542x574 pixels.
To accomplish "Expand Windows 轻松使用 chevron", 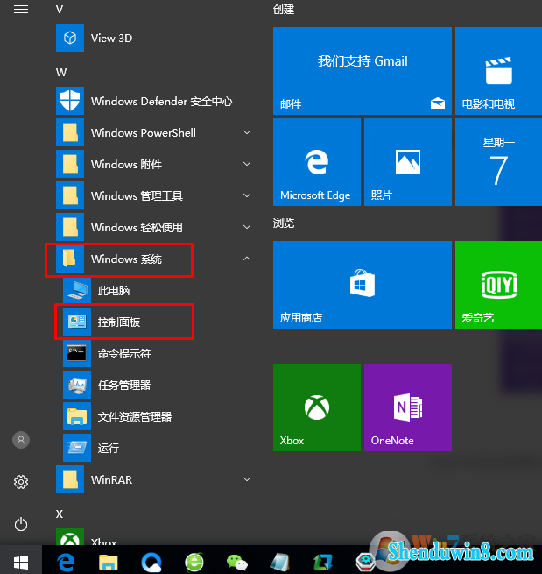I will [247, 227].
